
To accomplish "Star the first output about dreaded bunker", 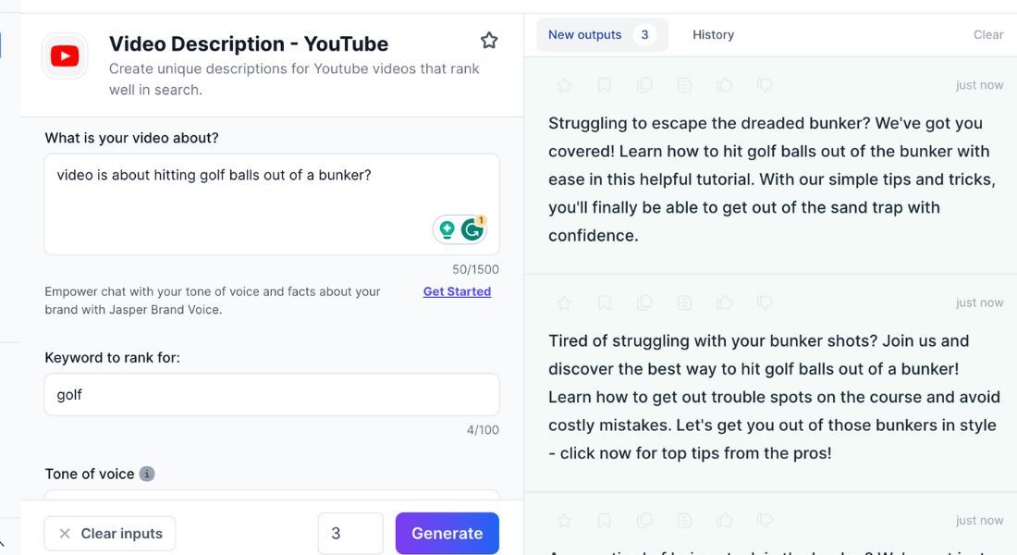I will tap(564, 85).
